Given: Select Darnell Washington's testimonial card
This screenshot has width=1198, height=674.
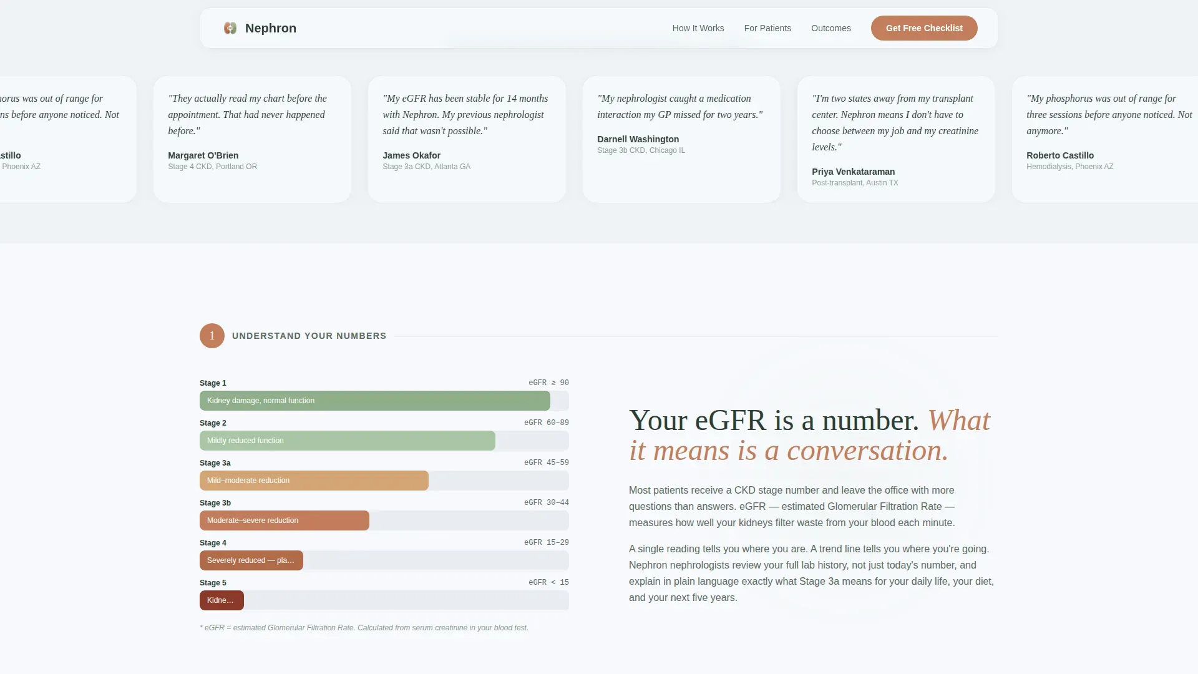Looking at the screenshot, I should [681, 139].
